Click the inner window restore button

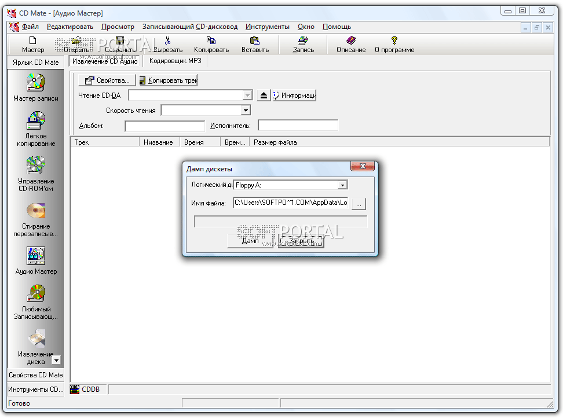coord(537,27)
